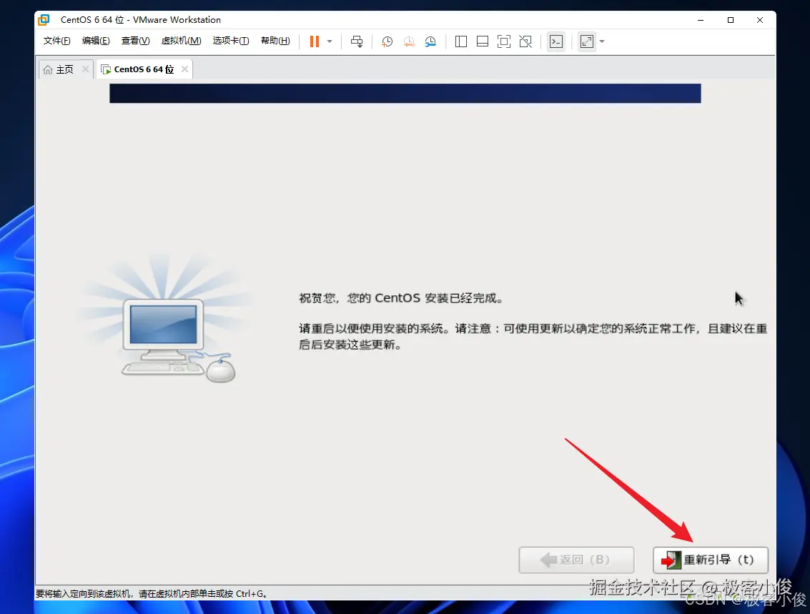Viewport: 810px width, 614px height.
Task: Switch to Unity mode icon
Action: pyautogui.click(x=525, y=41)
